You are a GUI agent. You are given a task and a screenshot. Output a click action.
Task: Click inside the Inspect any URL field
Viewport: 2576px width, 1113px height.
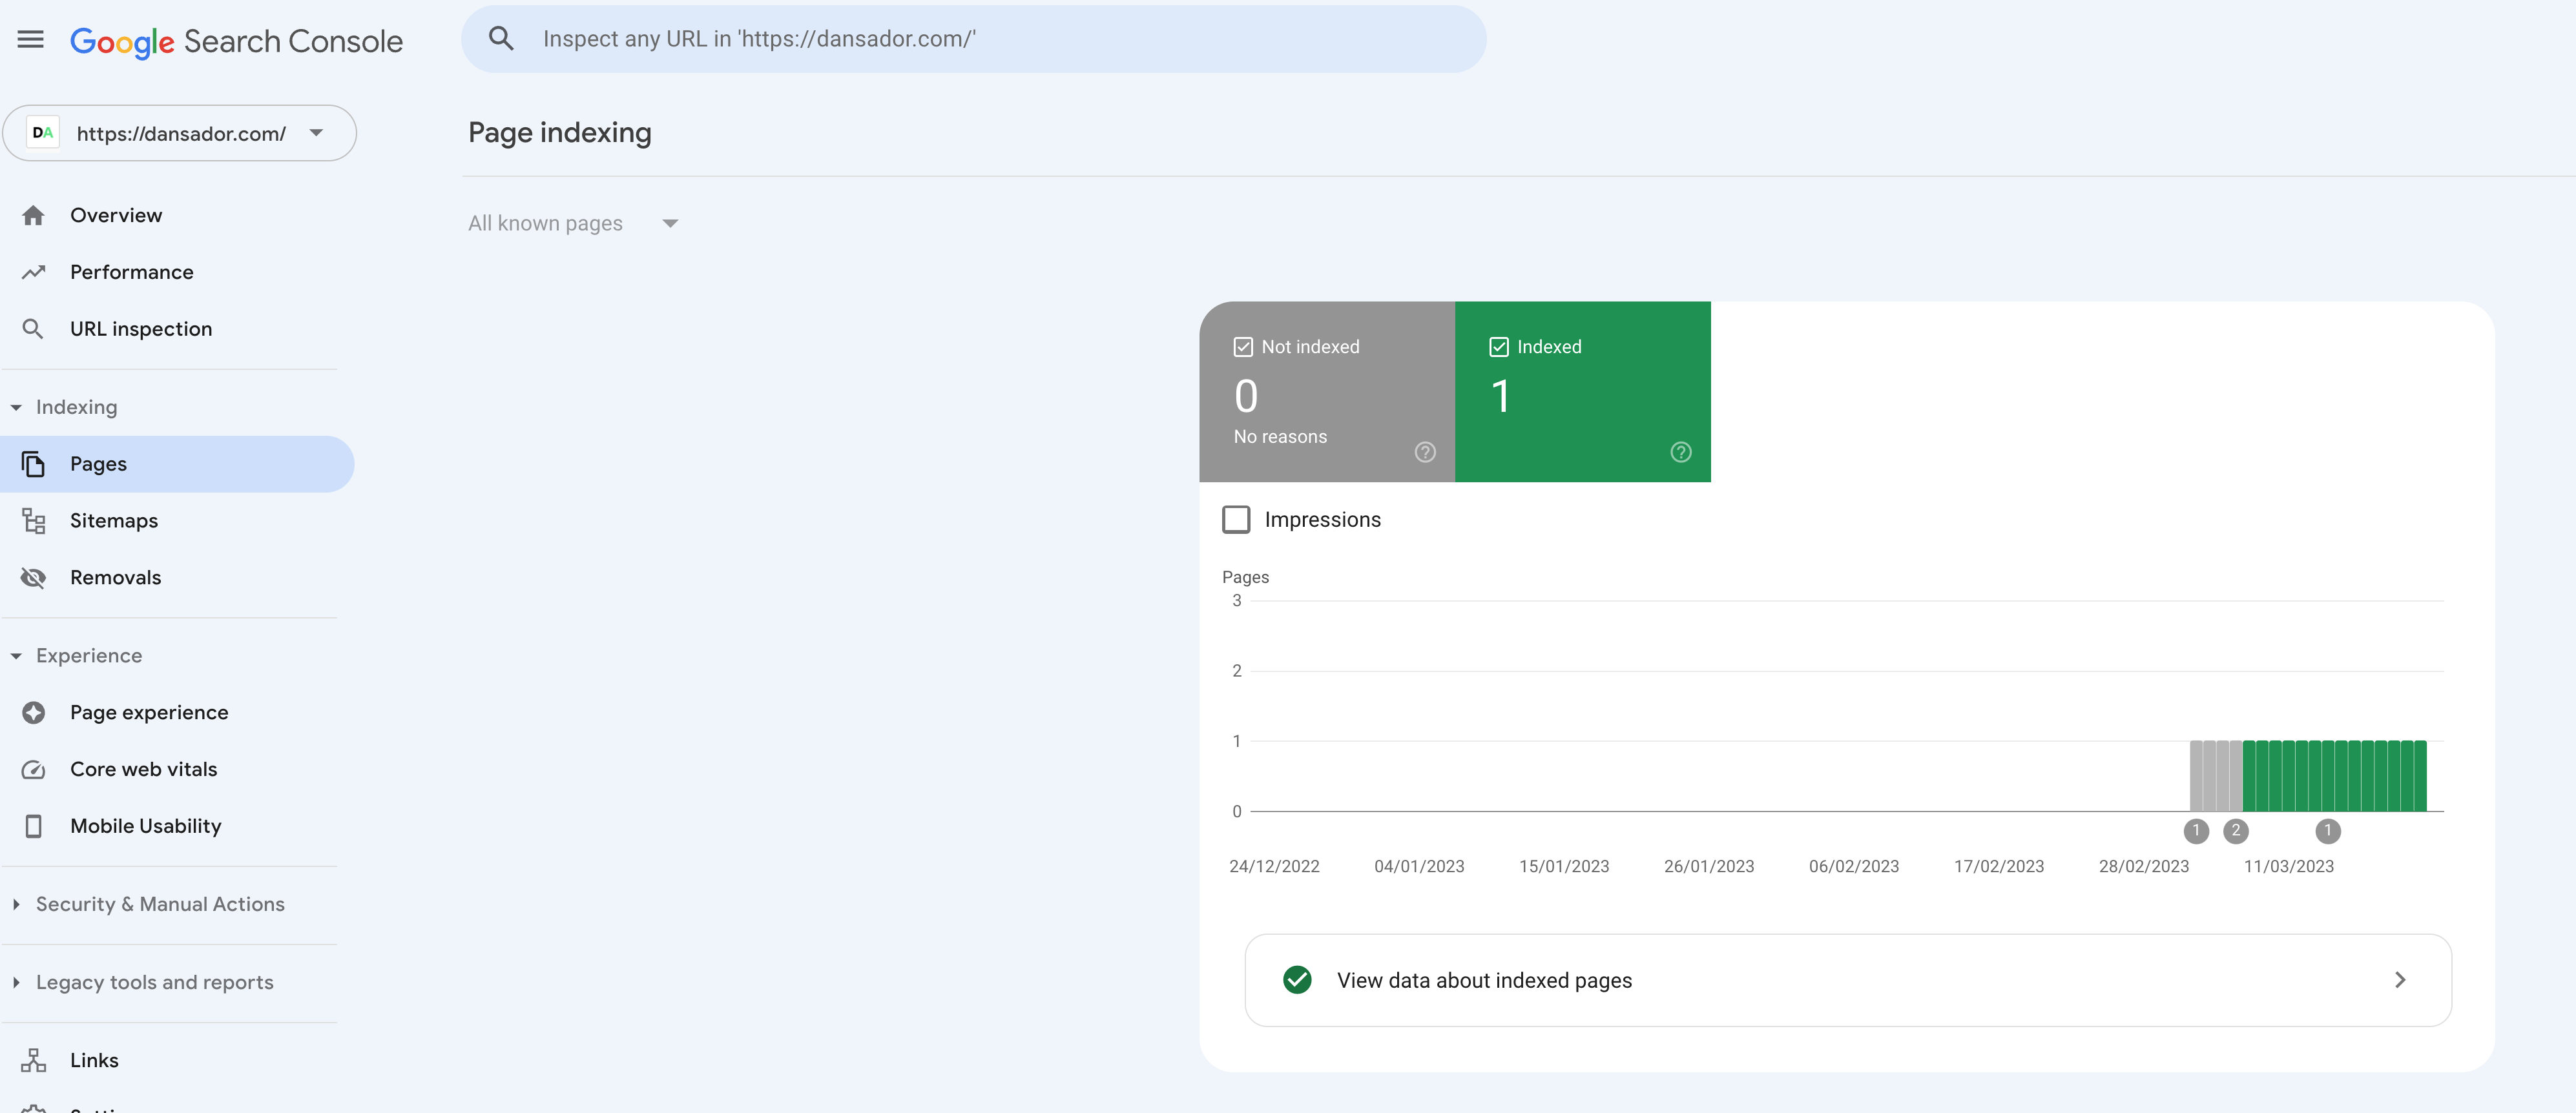click(x=974, y=39)
